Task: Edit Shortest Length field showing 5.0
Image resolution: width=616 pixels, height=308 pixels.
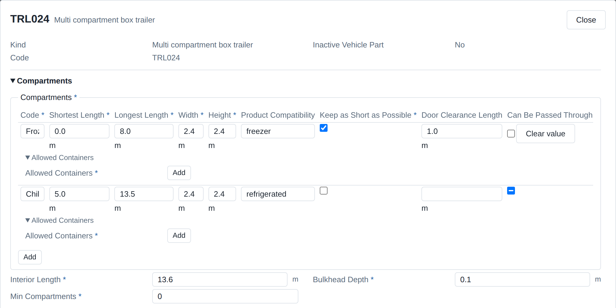Action: click(79, 194)
